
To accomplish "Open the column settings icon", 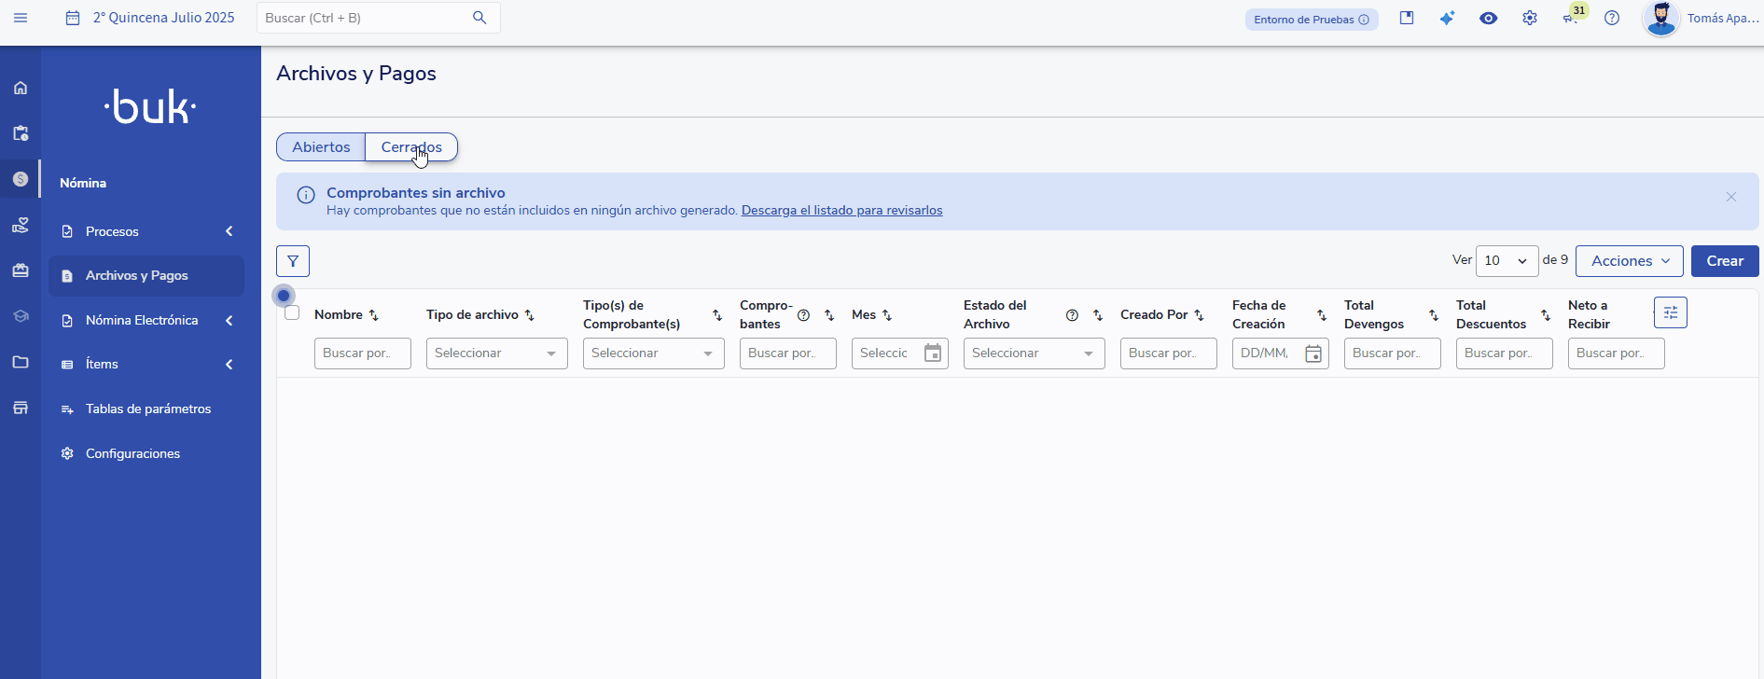I will click(1670, 312).
